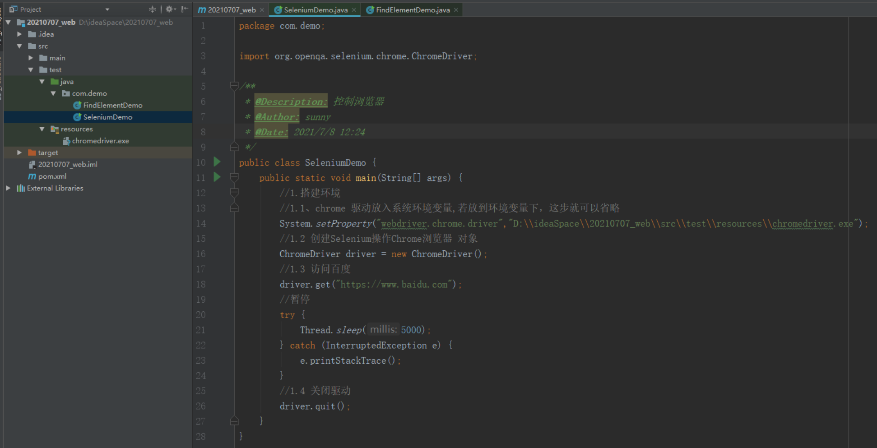Image resolution: width=877 pixels, height=448 pixels.
Task: Close the SeleniumDemo.java tab
Action: coord(353,9)
